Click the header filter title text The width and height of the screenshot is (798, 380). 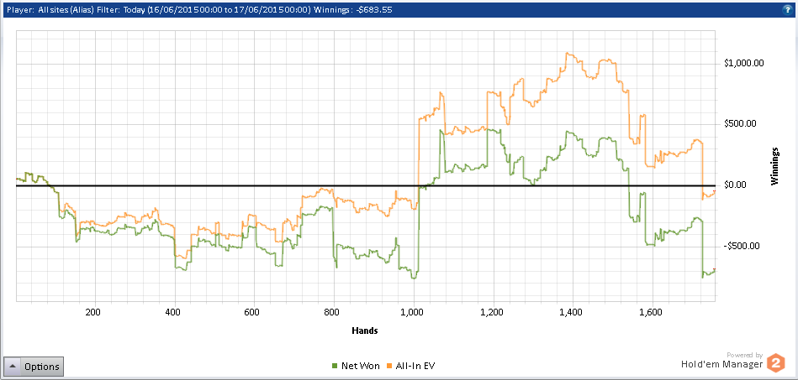pos(199,9)
